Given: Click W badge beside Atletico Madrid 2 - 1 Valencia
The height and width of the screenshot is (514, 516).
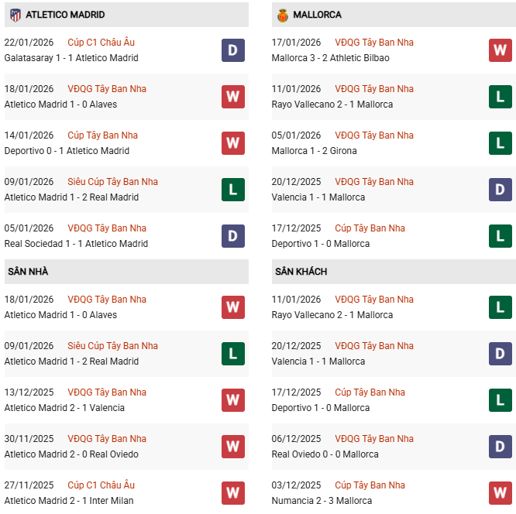Looking at the screenshot, I should point(233,400).
